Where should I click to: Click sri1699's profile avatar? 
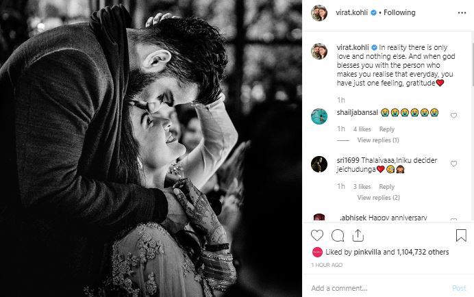318,164
